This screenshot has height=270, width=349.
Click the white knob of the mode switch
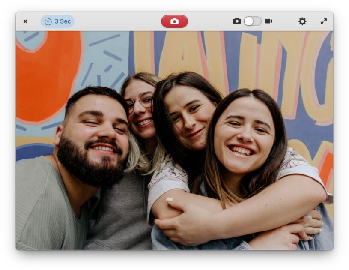click(x=249, y=21)
